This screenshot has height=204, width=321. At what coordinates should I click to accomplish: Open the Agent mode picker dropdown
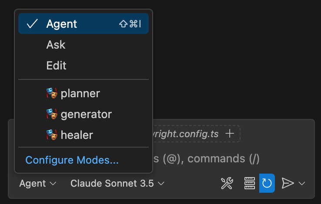[x=38, y=184]
